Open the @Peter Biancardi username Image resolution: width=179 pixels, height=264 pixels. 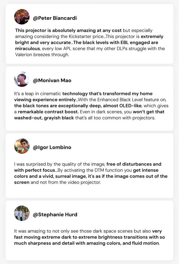click(x=55, y=18)
